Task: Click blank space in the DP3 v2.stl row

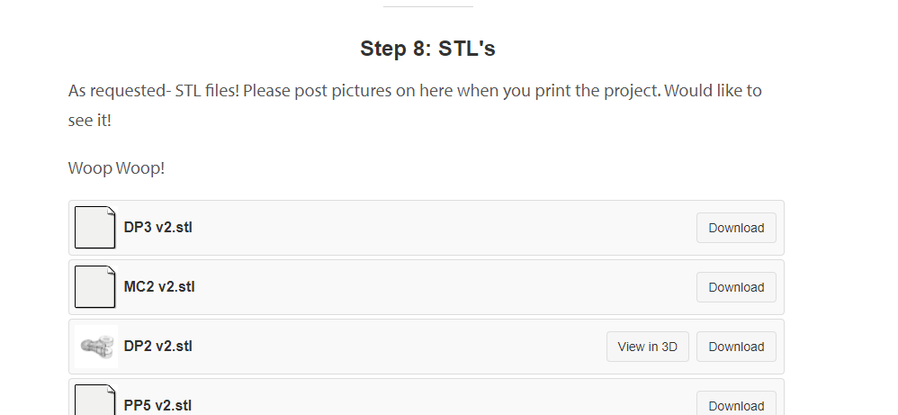Action: click(432, 228)
